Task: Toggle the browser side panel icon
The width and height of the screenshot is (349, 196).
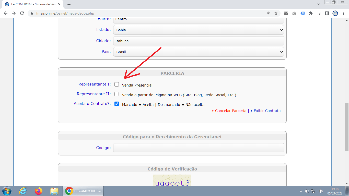Action: click(327, 13)
